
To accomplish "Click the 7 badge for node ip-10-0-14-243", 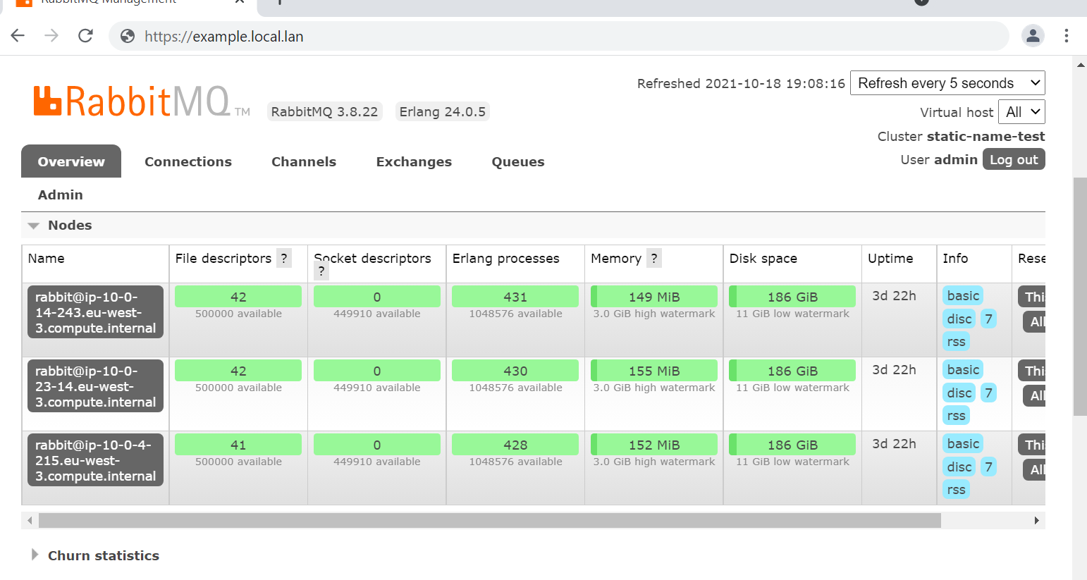I will (x=988, y=319).
